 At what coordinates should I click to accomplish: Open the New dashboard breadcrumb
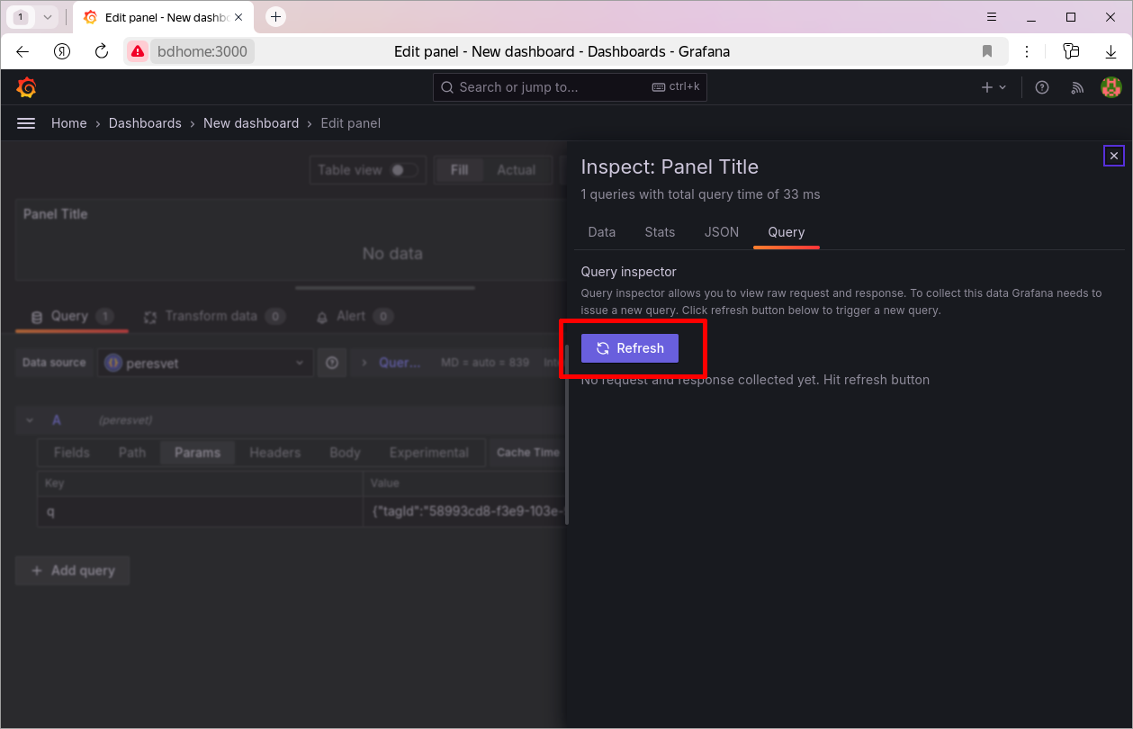coord(251,123)
